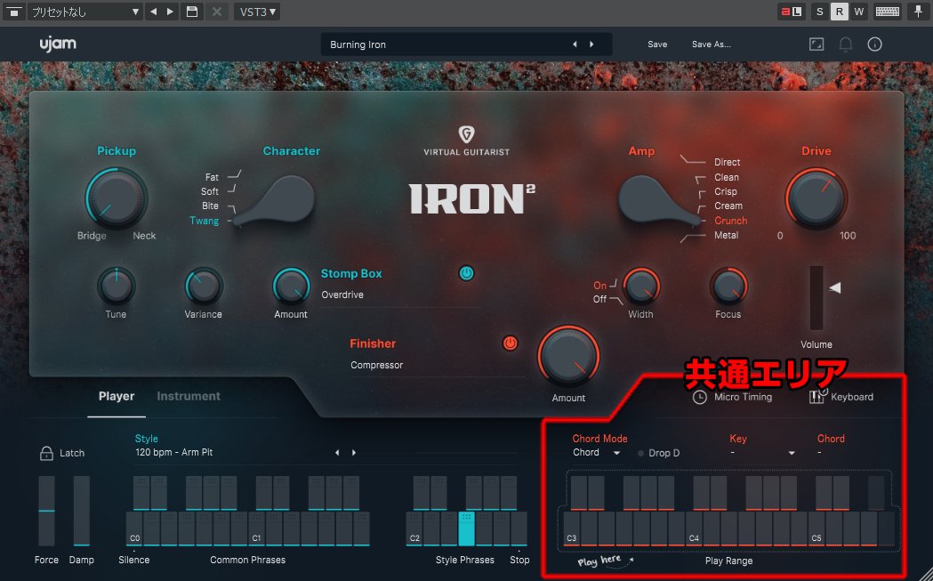Viewport: 933px width, 581px height.
Task: Click the Character selector lever
Action: pyautogui.click(x=276, y=200)
